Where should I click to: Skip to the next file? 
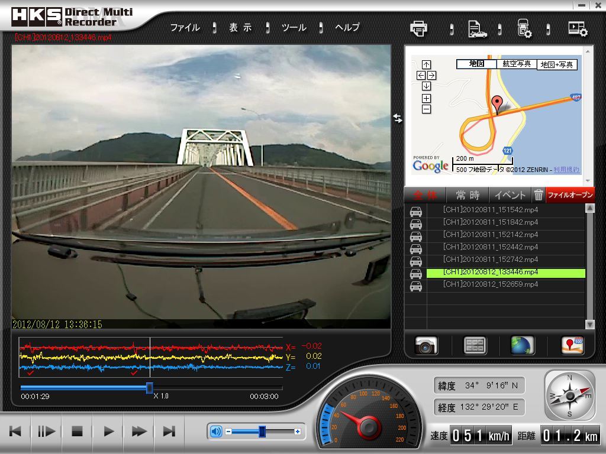tap(169, 431)
